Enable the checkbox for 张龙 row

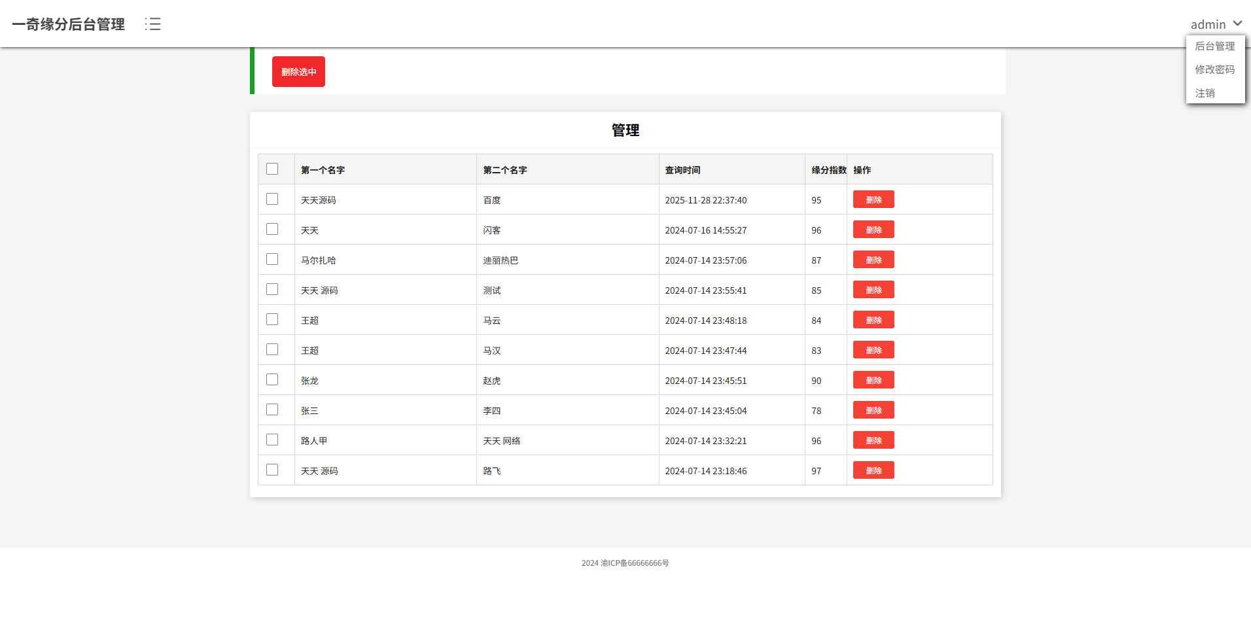(x=272, y=379)
